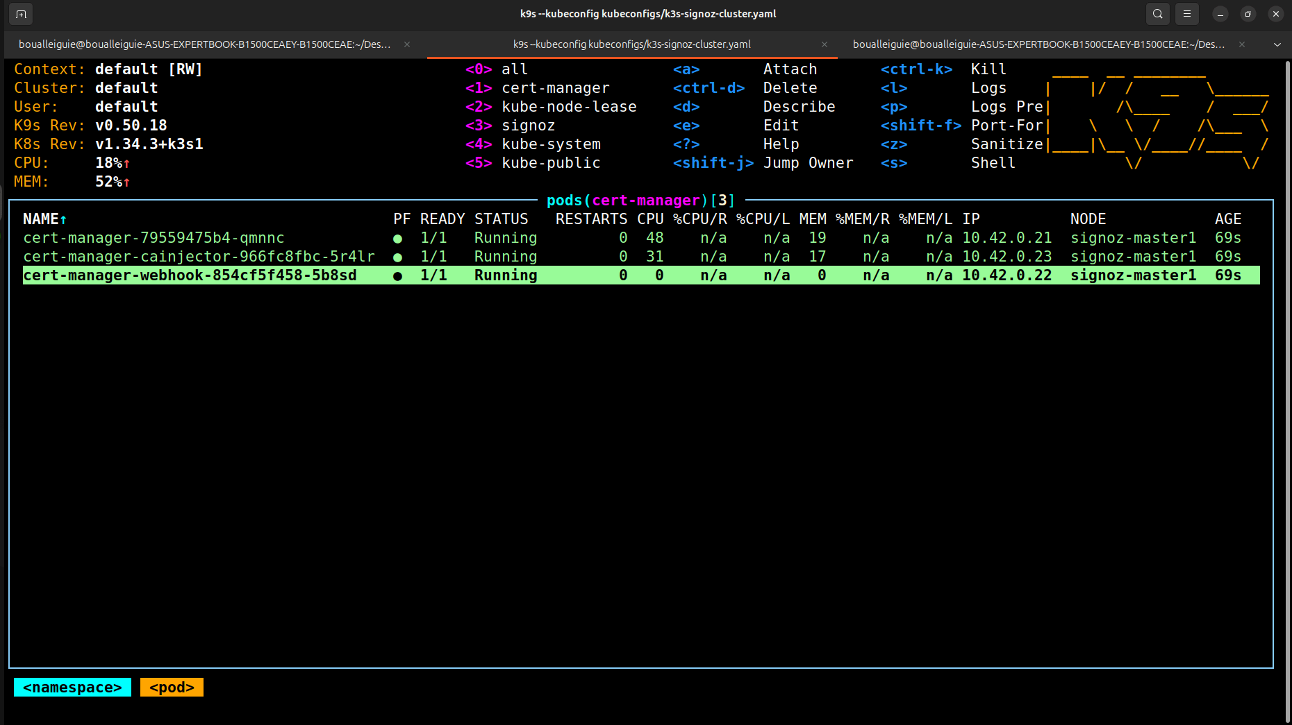Click the IP column header
Viewport: 1292px width, 725px height.
971,219
